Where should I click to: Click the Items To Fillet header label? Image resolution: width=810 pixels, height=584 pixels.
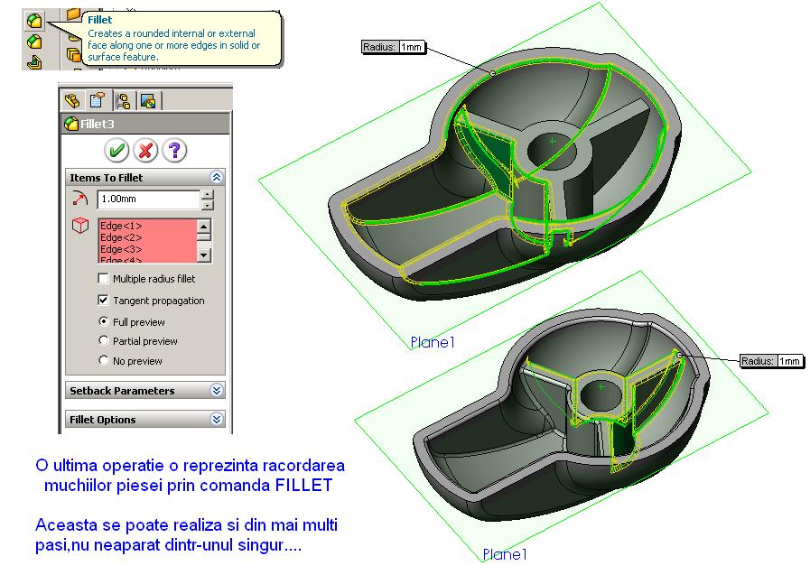click(107, 178)
